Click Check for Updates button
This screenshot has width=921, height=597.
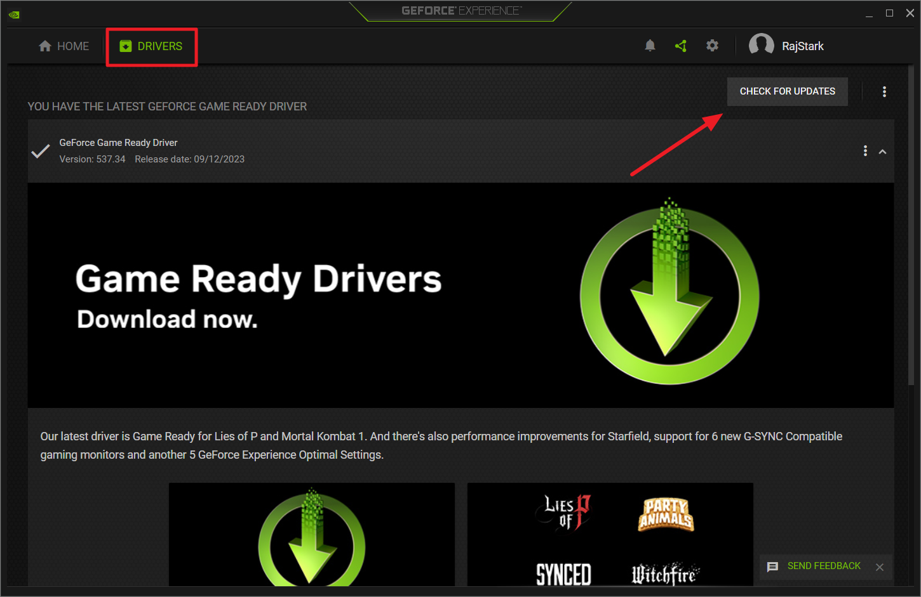[x=788, y=91]
